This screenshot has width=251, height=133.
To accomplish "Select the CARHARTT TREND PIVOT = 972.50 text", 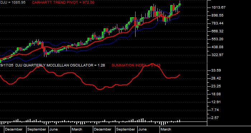I will tap(63, 3).
